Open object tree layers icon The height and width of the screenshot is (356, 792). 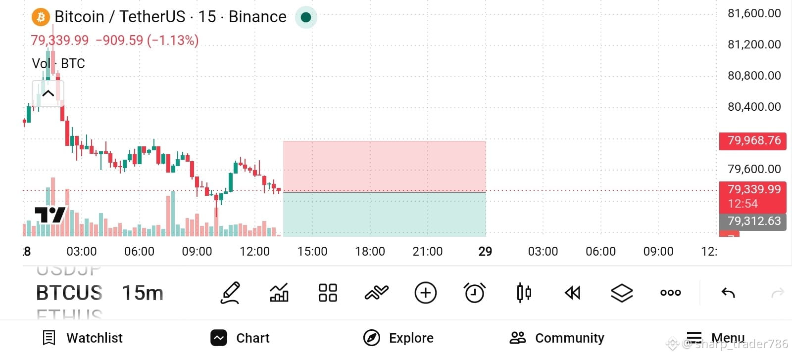pyautogui.click(x=622, y=293)
